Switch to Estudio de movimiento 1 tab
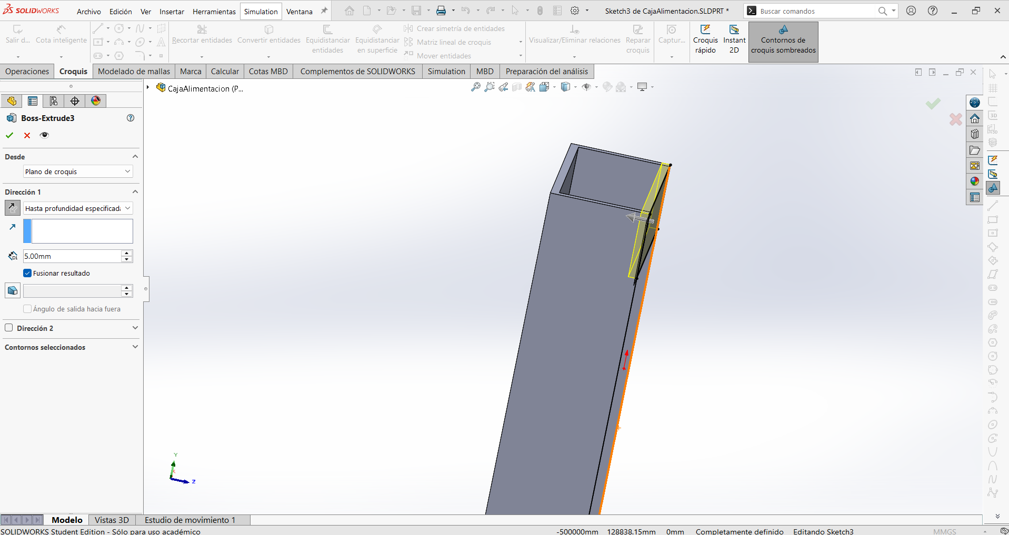 [190, 520]
